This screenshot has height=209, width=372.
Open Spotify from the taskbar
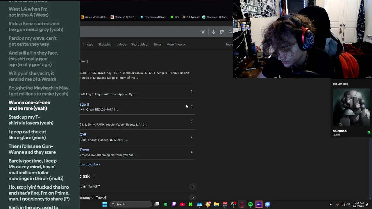tap(251, 204)
